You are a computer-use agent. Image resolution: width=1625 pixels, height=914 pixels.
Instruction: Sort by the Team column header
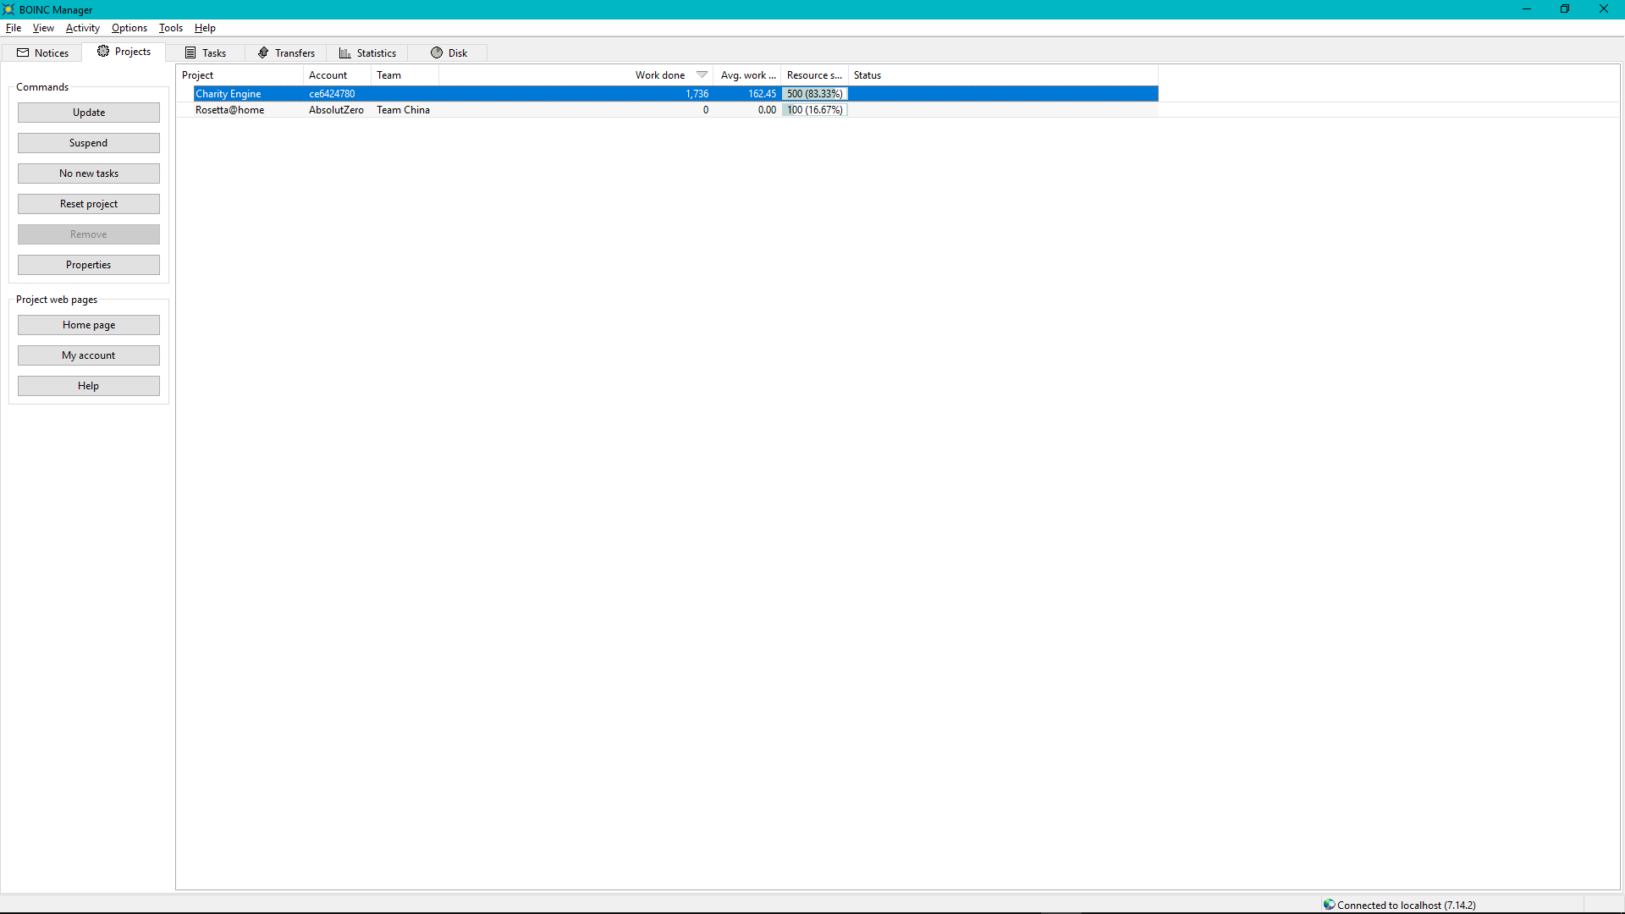(405, 75)
